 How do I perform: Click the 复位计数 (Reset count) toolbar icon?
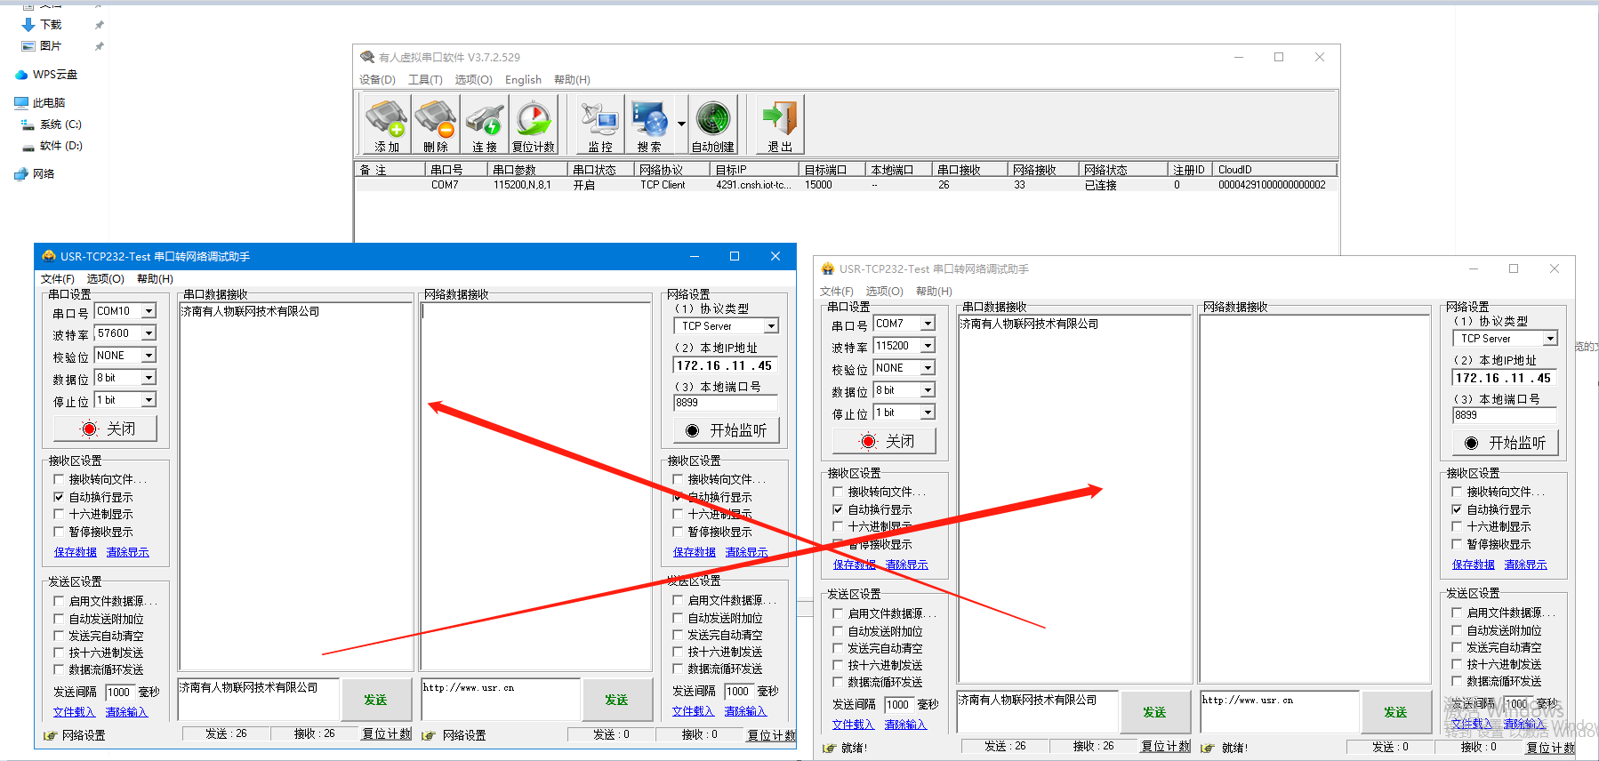click(534, 125)
